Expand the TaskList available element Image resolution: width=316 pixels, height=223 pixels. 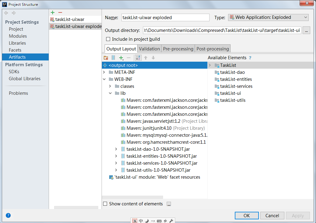coord(210,65)
